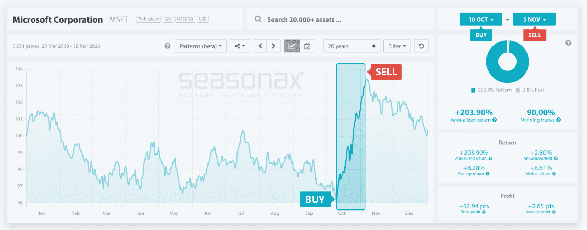Image resolution: width=587 pixels, height=230 pixels.
Task: Click the BUY marker on chart
Action: pyautogui.click(x=315, y=200)
